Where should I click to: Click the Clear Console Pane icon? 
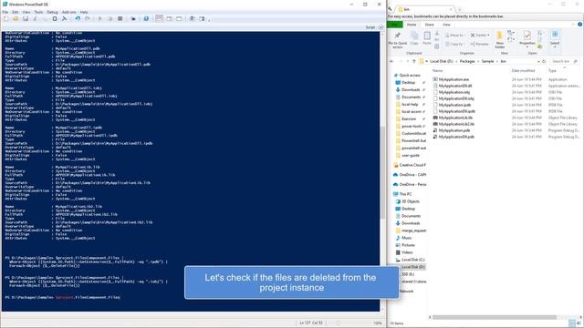tap(65, 18)
